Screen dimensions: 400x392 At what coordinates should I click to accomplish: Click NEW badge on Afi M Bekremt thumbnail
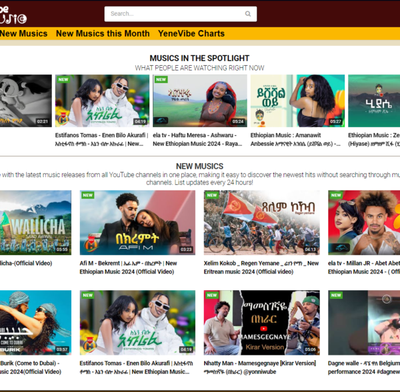click(88, 196)
